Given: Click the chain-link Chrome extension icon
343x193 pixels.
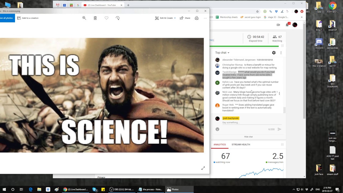Looking at the screenshot, I should (271, 12).
